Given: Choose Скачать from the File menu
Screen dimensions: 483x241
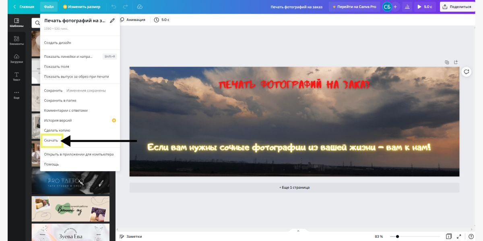Looking at the screenshot, I should click(x=51, y=141).
